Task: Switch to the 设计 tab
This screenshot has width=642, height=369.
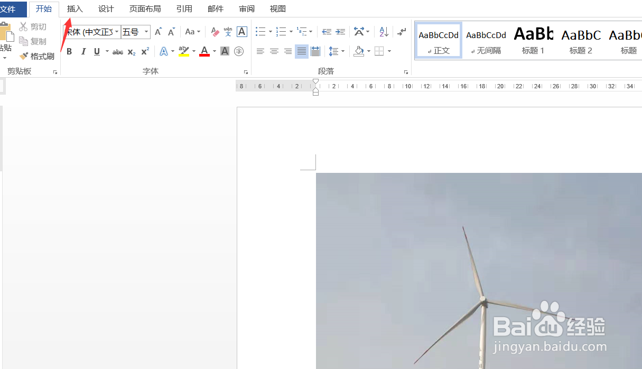Action: click(x=106, y=9)
